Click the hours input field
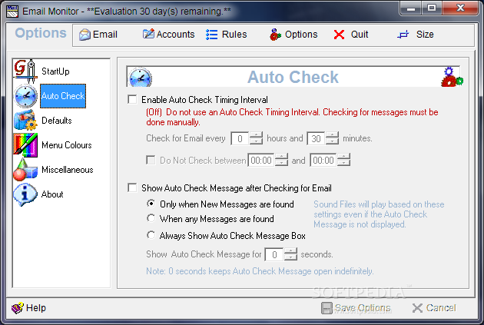 click(240, 138)
